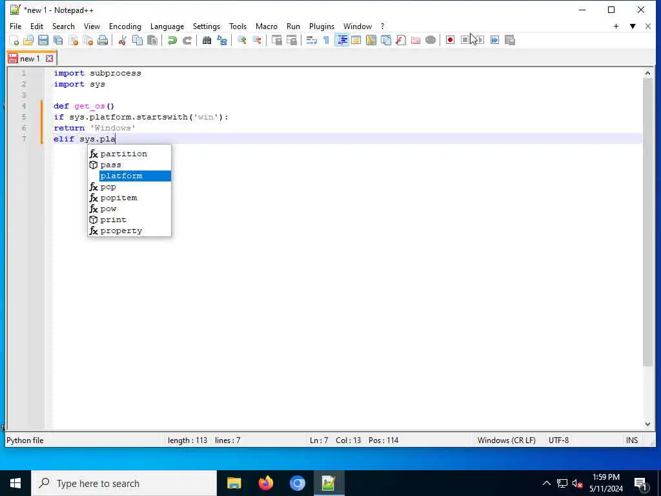Open the File menu
Image resolution: width=661 pixels, height=496 pixels.
click(x=15, y=26)
